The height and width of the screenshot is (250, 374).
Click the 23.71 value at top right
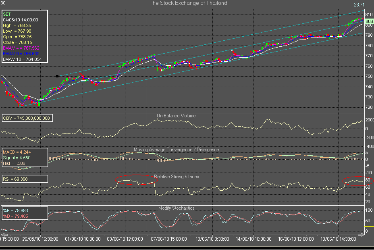tap(359, 5)
